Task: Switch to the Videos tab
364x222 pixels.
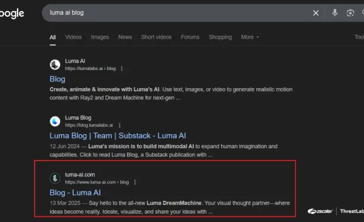Action: coord(73,37)
